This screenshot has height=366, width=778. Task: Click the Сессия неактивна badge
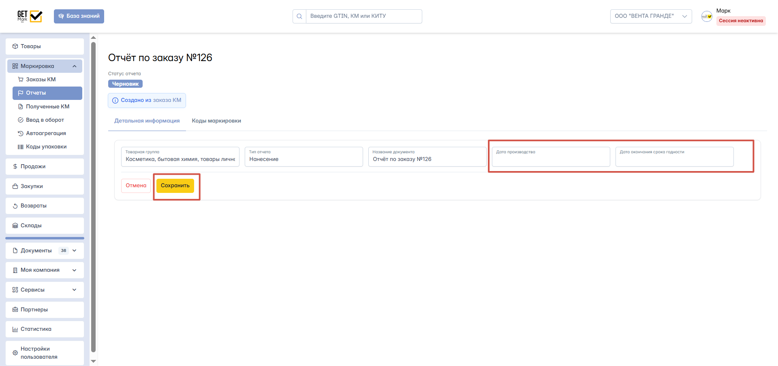[x=741, y=21]
